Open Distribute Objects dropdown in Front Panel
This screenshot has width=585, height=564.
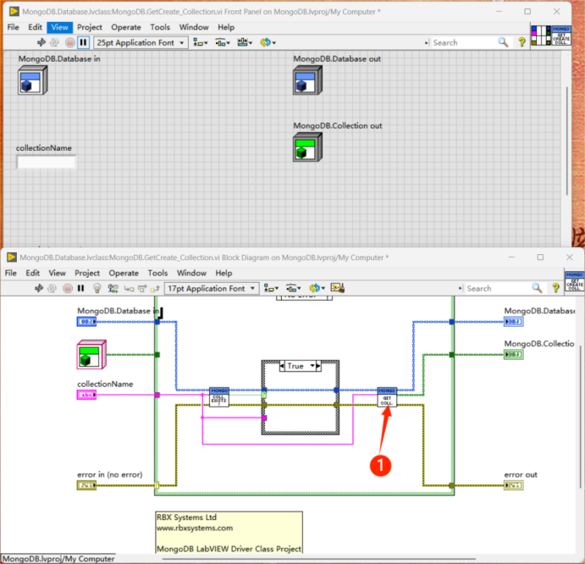click(x=223, y=42)
